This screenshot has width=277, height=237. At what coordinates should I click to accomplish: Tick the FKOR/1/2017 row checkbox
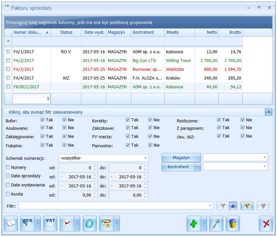(x=8, y=87)
